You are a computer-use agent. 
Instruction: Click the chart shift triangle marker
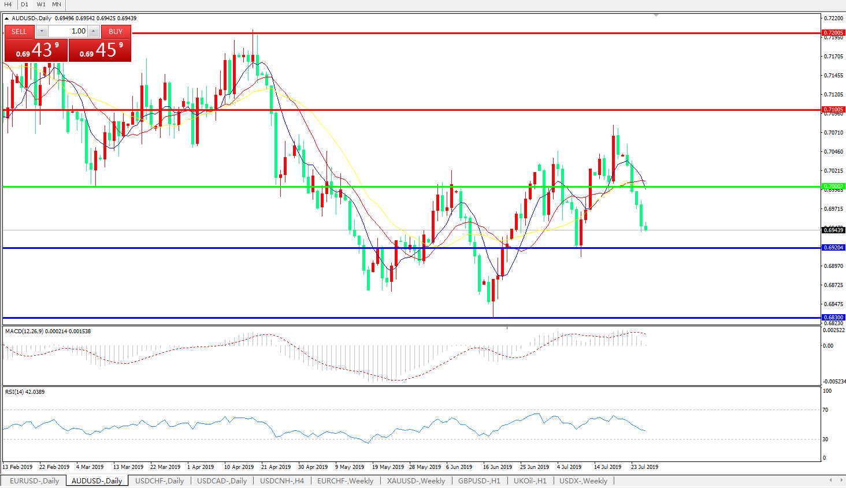pos(656,16)
